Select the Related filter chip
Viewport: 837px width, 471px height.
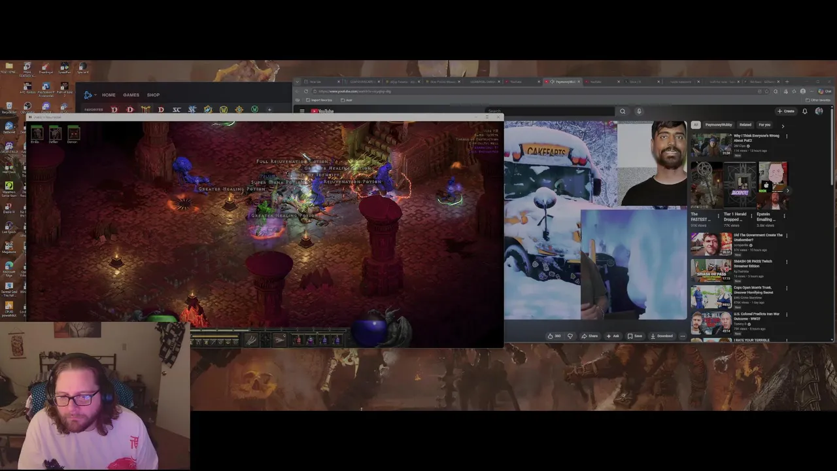click(x=745, y=124)
